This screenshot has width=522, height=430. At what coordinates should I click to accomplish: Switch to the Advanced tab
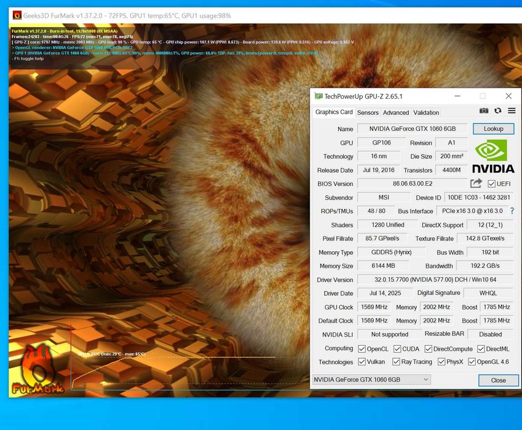coord(395,112)
